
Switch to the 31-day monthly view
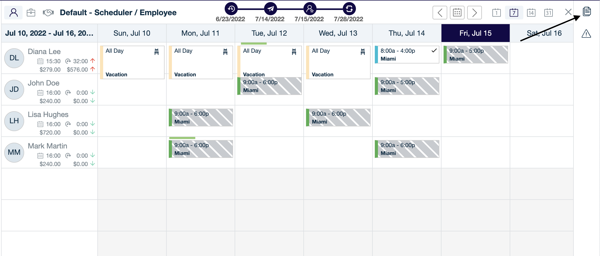[x=548, y=12]
